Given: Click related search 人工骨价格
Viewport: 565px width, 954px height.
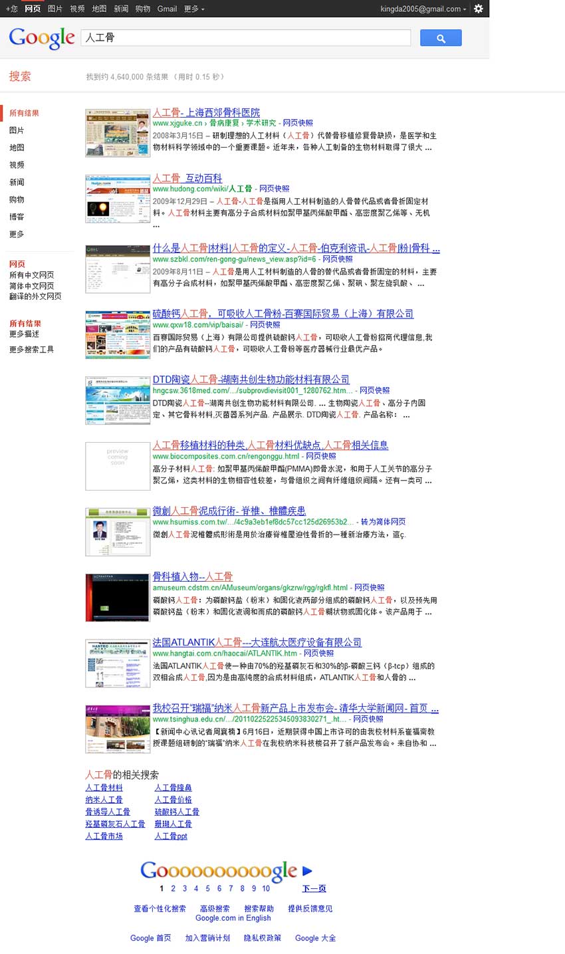Looking at the screenshot, I should click(x=173, y=800).
